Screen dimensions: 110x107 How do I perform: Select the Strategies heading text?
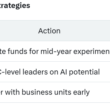pos(15,6)
